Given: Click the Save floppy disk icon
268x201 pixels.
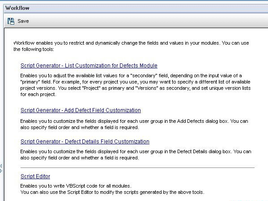Looking at the screenshot, I should (x=11, y=21).
